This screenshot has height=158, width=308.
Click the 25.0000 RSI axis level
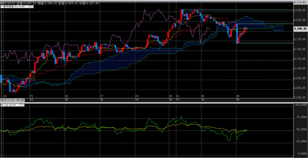pos(301,141)
